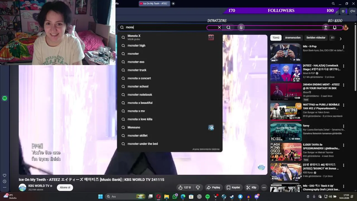Screen dimensions: 357x201
Task: Choose the 'monster under the bed' suggestion
Action: 170,144
